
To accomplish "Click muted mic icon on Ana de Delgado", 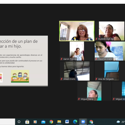I will (96, 79).
